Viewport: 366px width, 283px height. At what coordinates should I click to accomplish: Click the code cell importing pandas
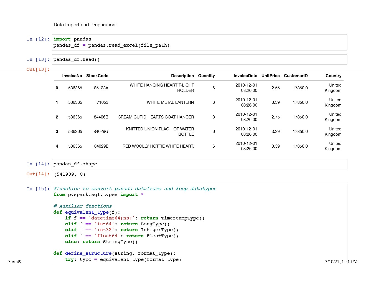point(199,42)
